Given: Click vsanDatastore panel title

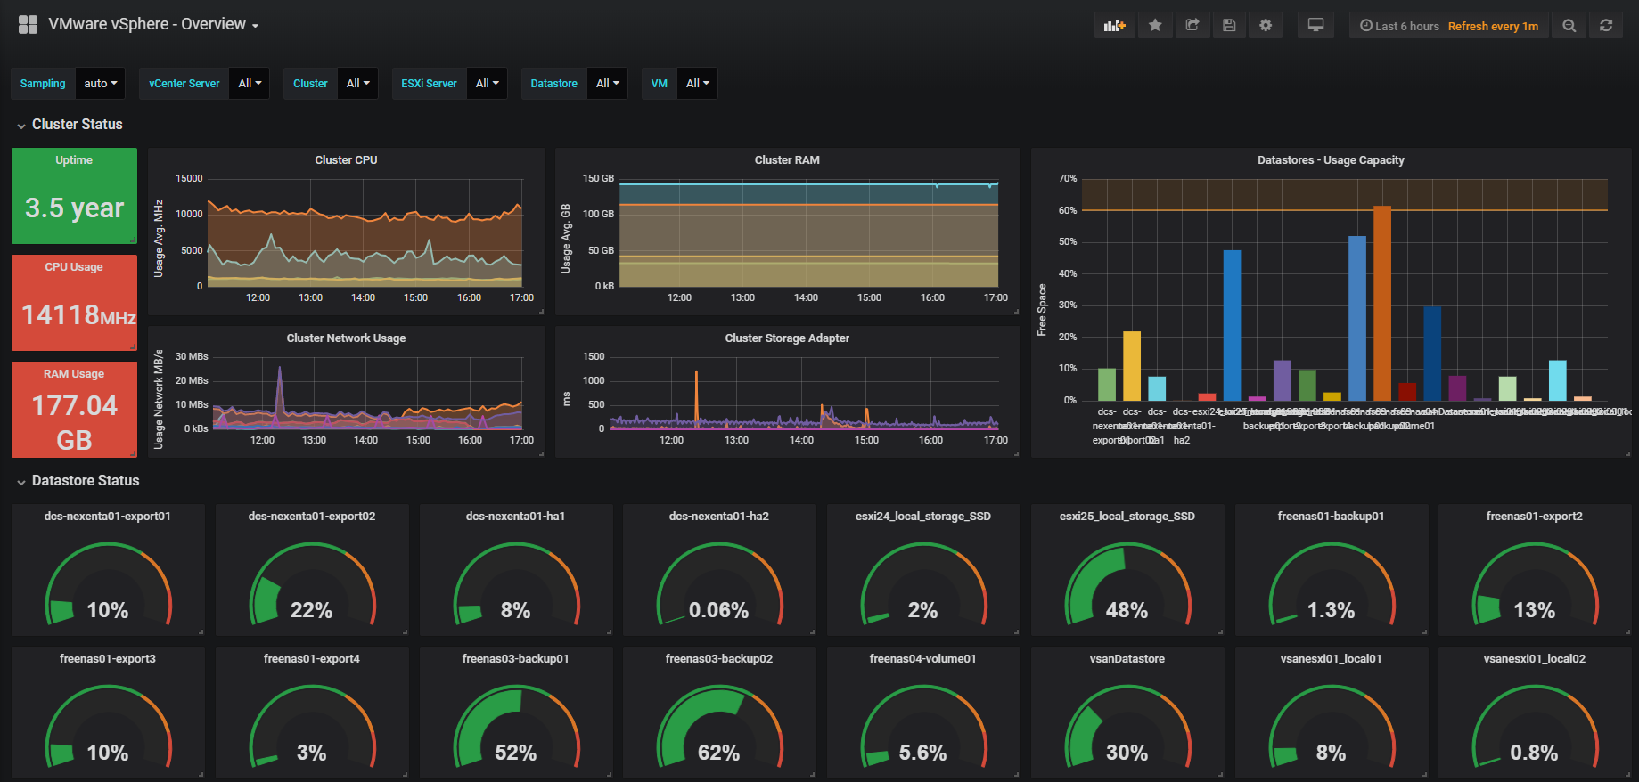Looking at the screenshot, I should coord(1127,659).
